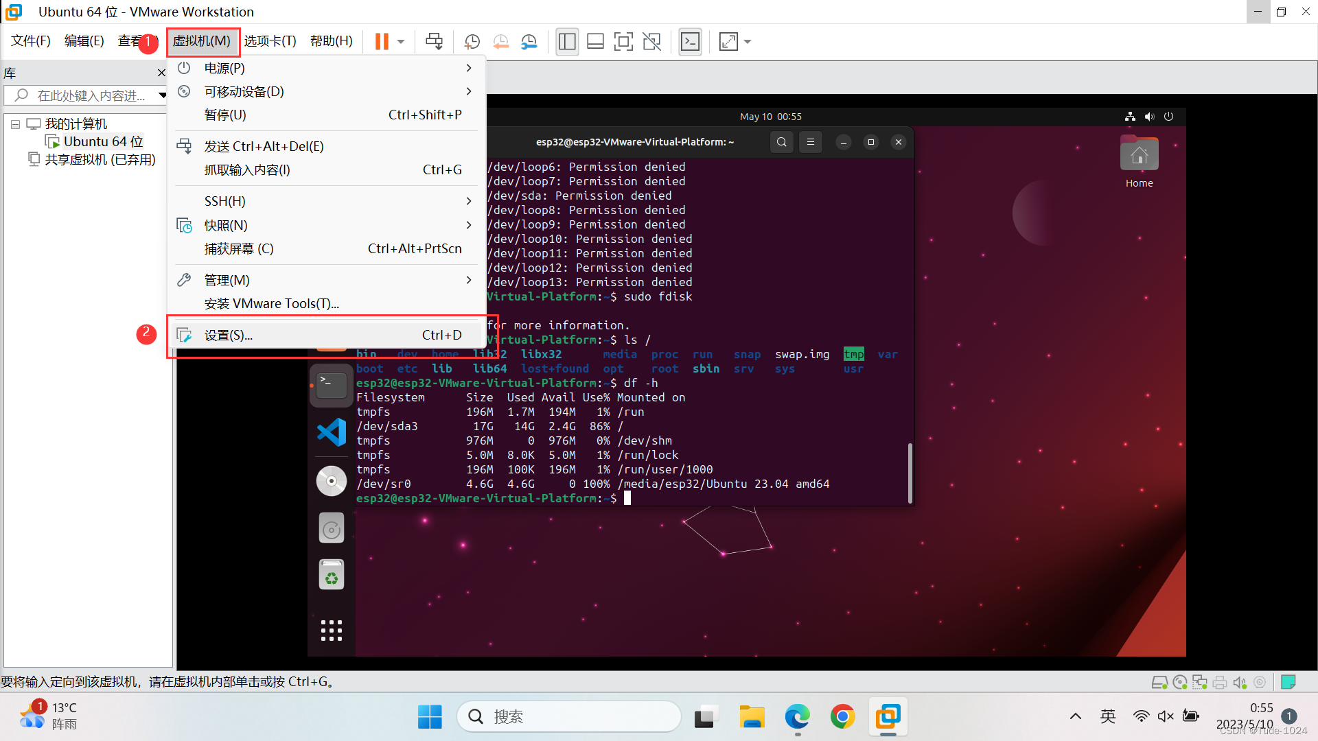Click the revert to snapshot icon
This screenshot has height=741, width=1318.
500,41
